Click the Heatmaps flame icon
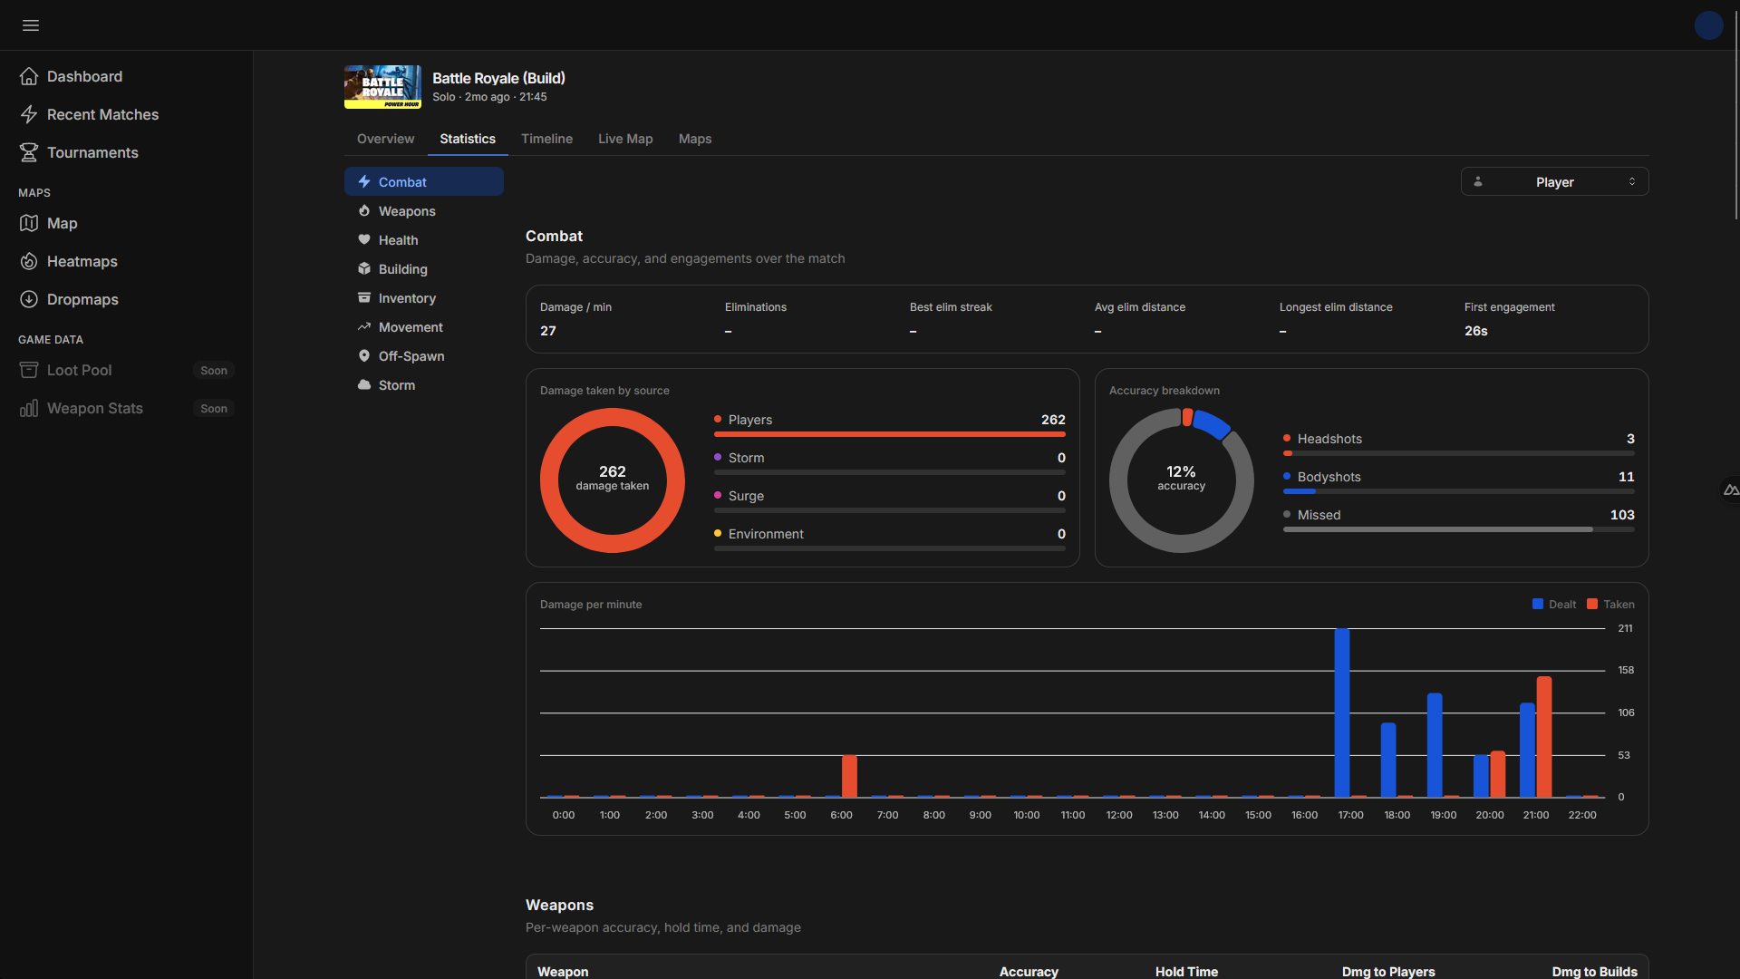Image resolution: width=1740 pixels, height=979 pixels. click(29, 261)
